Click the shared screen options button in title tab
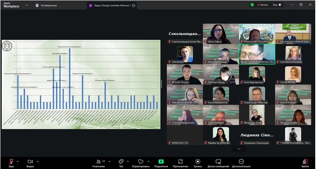This screenshot has height=169, width=318. click(134, 6)
